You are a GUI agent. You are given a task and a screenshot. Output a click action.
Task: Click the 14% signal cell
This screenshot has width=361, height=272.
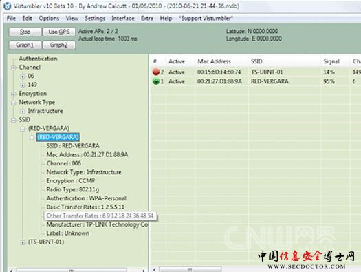(329, 72)
